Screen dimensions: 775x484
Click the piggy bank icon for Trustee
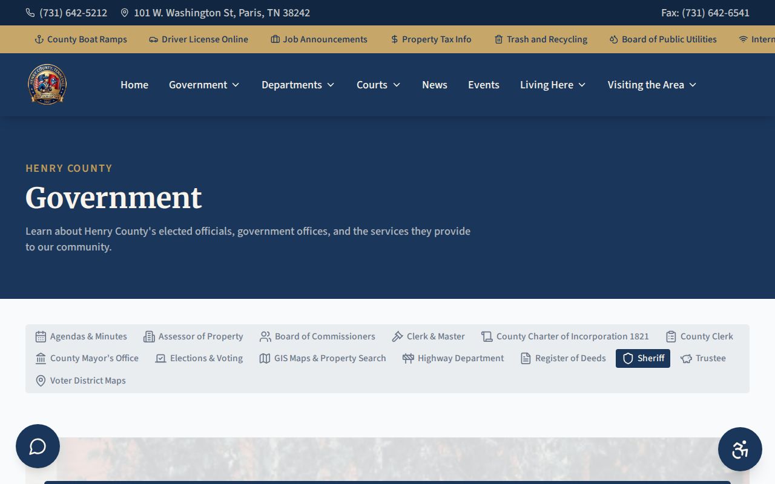point(686,358)
